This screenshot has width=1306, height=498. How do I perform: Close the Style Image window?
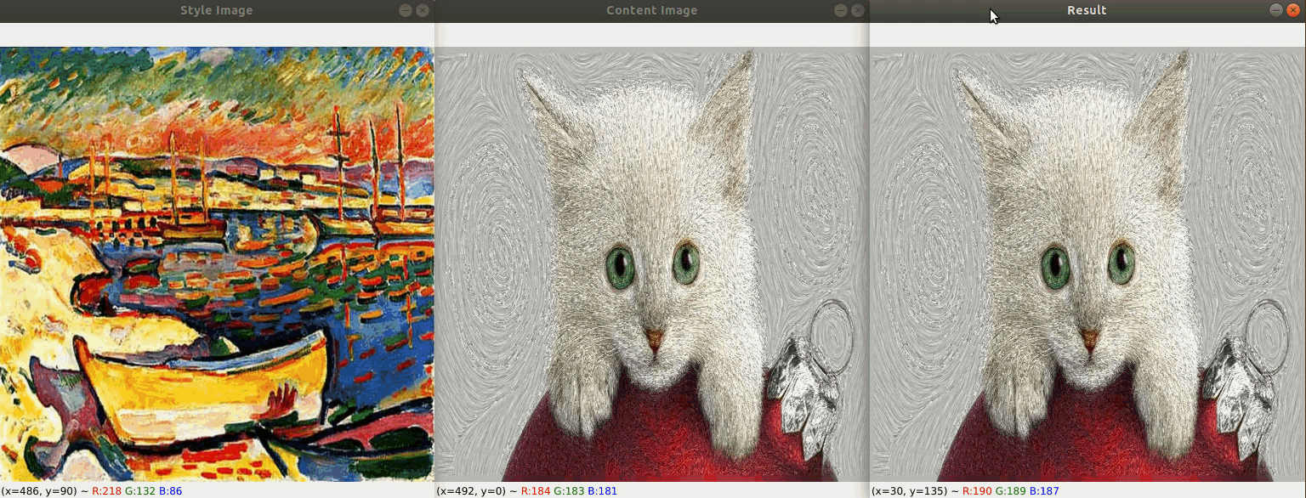point(423,10)
